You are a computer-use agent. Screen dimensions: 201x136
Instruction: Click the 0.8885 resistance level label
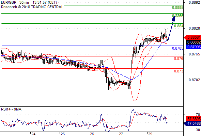point(177,7)
